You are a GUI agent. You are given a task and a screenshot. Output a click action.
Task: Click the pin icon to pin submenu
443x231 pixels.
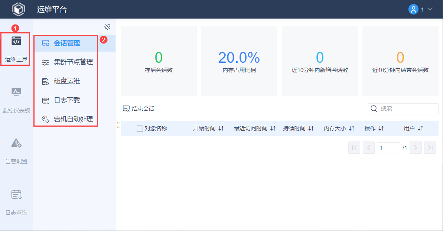(x=107, y=27)
